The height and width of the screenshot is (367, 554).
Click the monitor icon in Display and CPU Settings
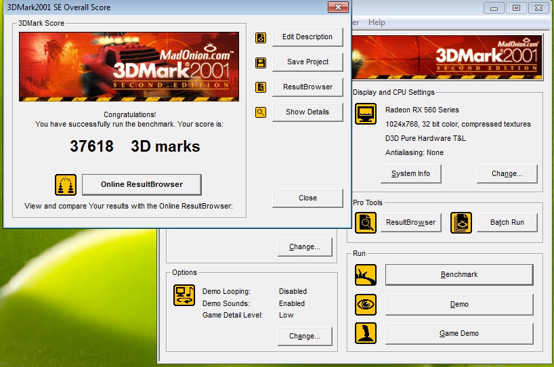point(366,114)
